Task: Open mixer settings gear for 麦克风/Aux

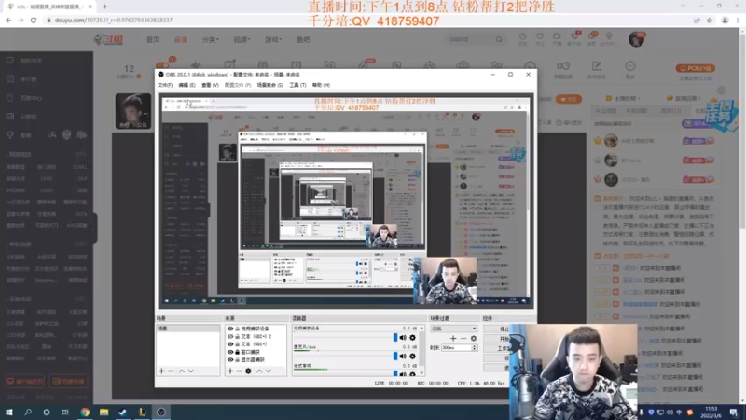Action: (412, 357)
